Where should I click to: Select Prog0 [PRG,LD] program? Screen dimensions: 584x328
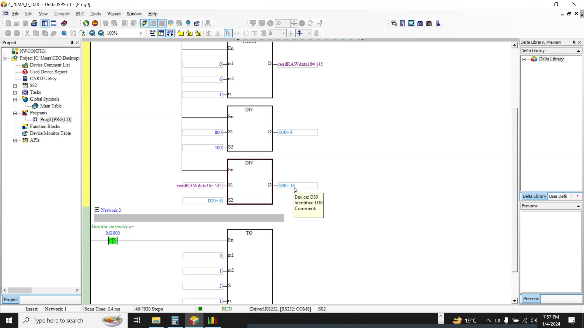coord(56,120)
